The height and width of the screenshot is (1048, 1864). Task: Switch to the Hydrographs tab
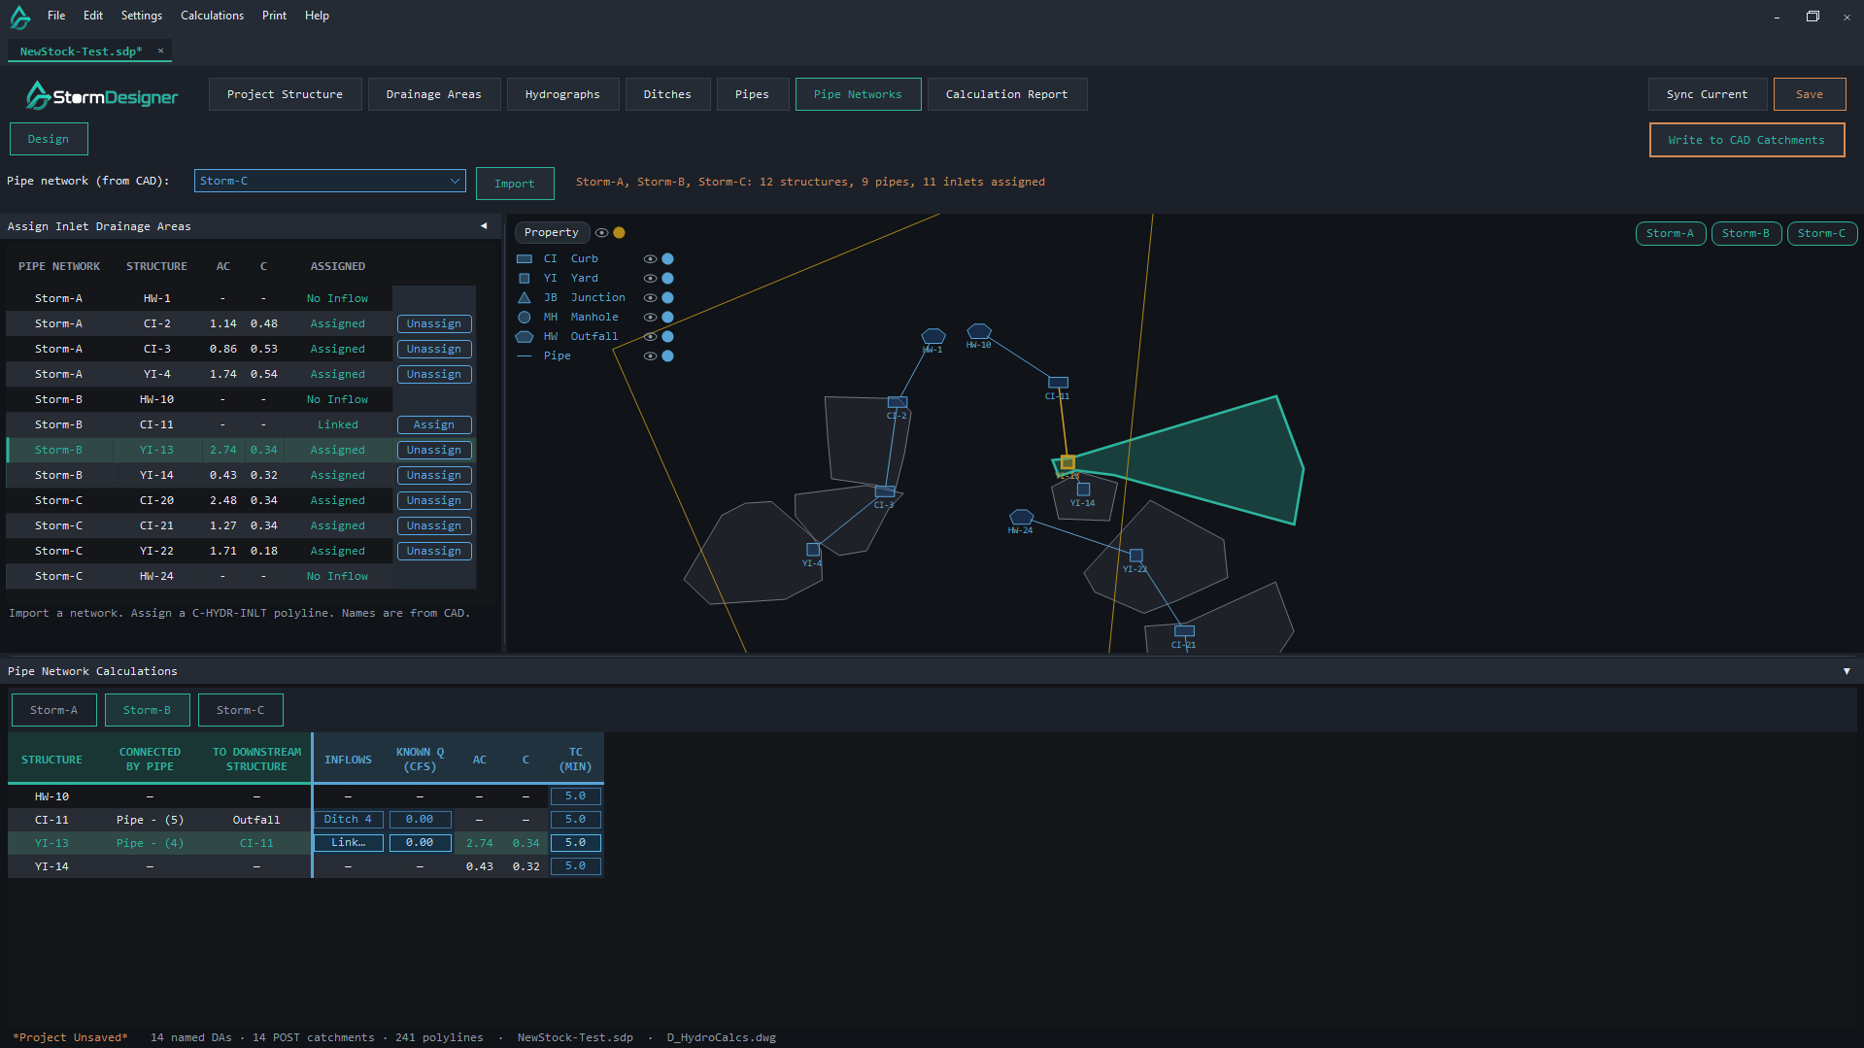(562, 94)
